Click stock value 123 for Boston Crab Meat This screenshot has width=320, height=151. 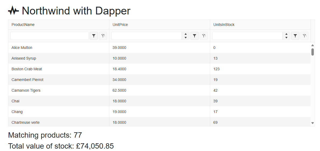click(x=260, y=69)
